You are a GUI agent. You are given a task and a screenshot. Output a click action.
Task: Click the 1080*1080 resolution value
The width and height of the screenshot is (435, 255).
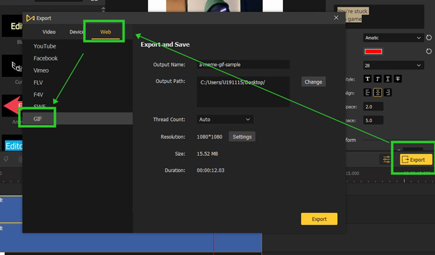coord(209,137)
